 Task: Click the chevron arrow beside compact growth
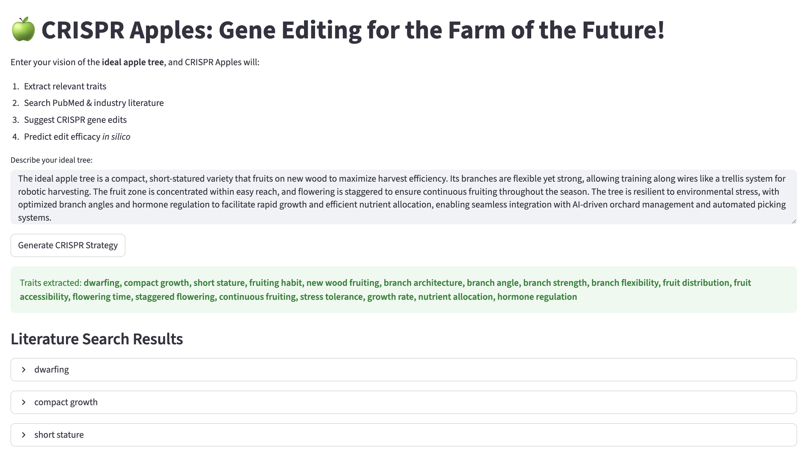click(x=24, y=402)
